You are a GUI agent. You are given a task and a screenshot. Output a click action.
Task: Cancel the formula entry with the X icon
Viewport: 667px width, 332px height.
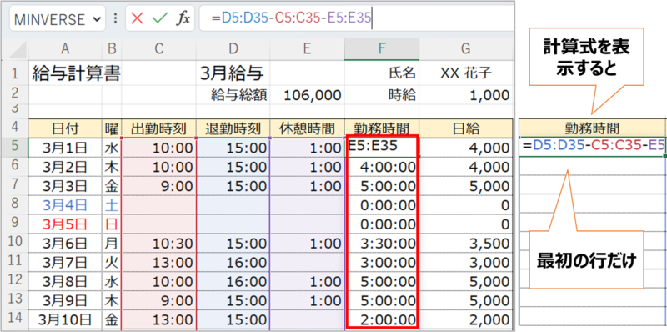coord(137,18)
